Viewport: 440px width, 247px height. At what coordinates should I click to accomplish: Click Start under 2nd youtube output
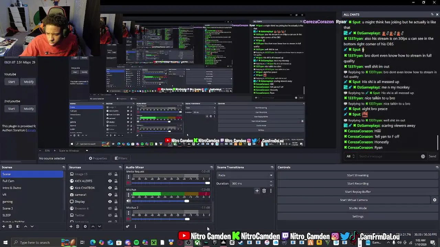click(x=11, y=109)
